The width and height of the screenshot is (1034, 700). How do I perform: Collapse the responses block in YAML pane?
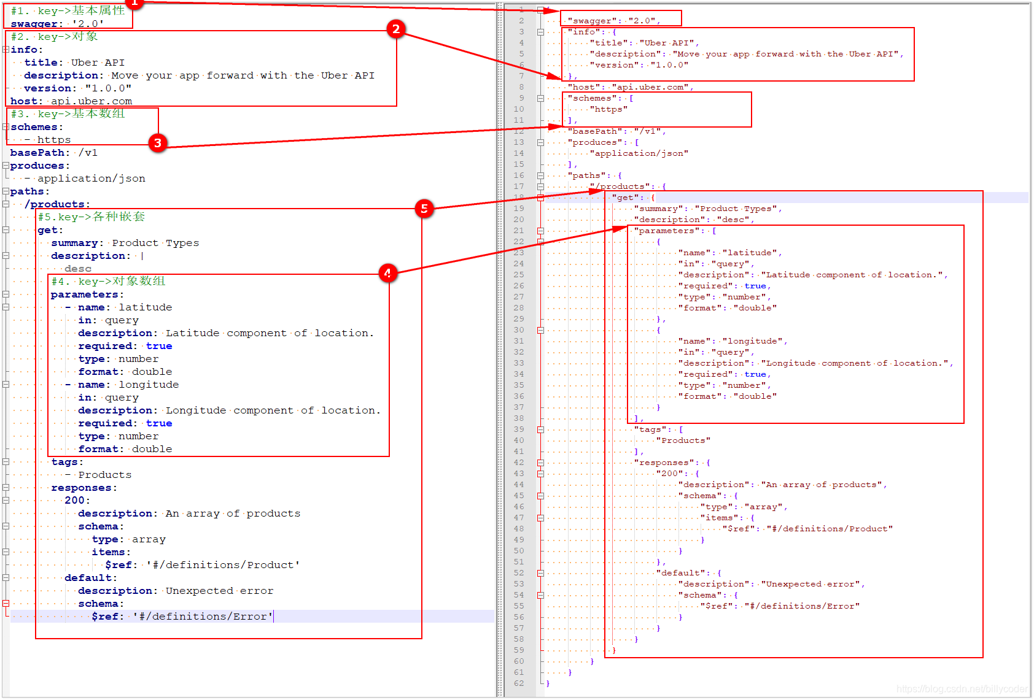(6, 488)
